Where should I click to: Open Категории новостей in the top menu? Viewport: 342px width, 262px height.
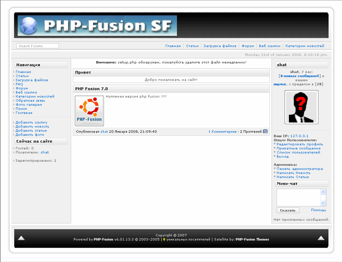tap(305, 46)
